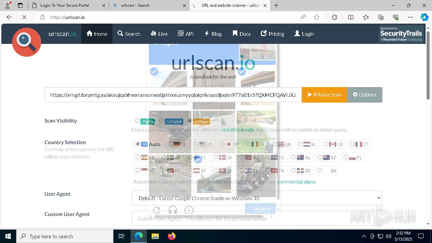Open the volume control
Image resolution: width=432 pixels, height=243 pixels.
click(388, 236)
